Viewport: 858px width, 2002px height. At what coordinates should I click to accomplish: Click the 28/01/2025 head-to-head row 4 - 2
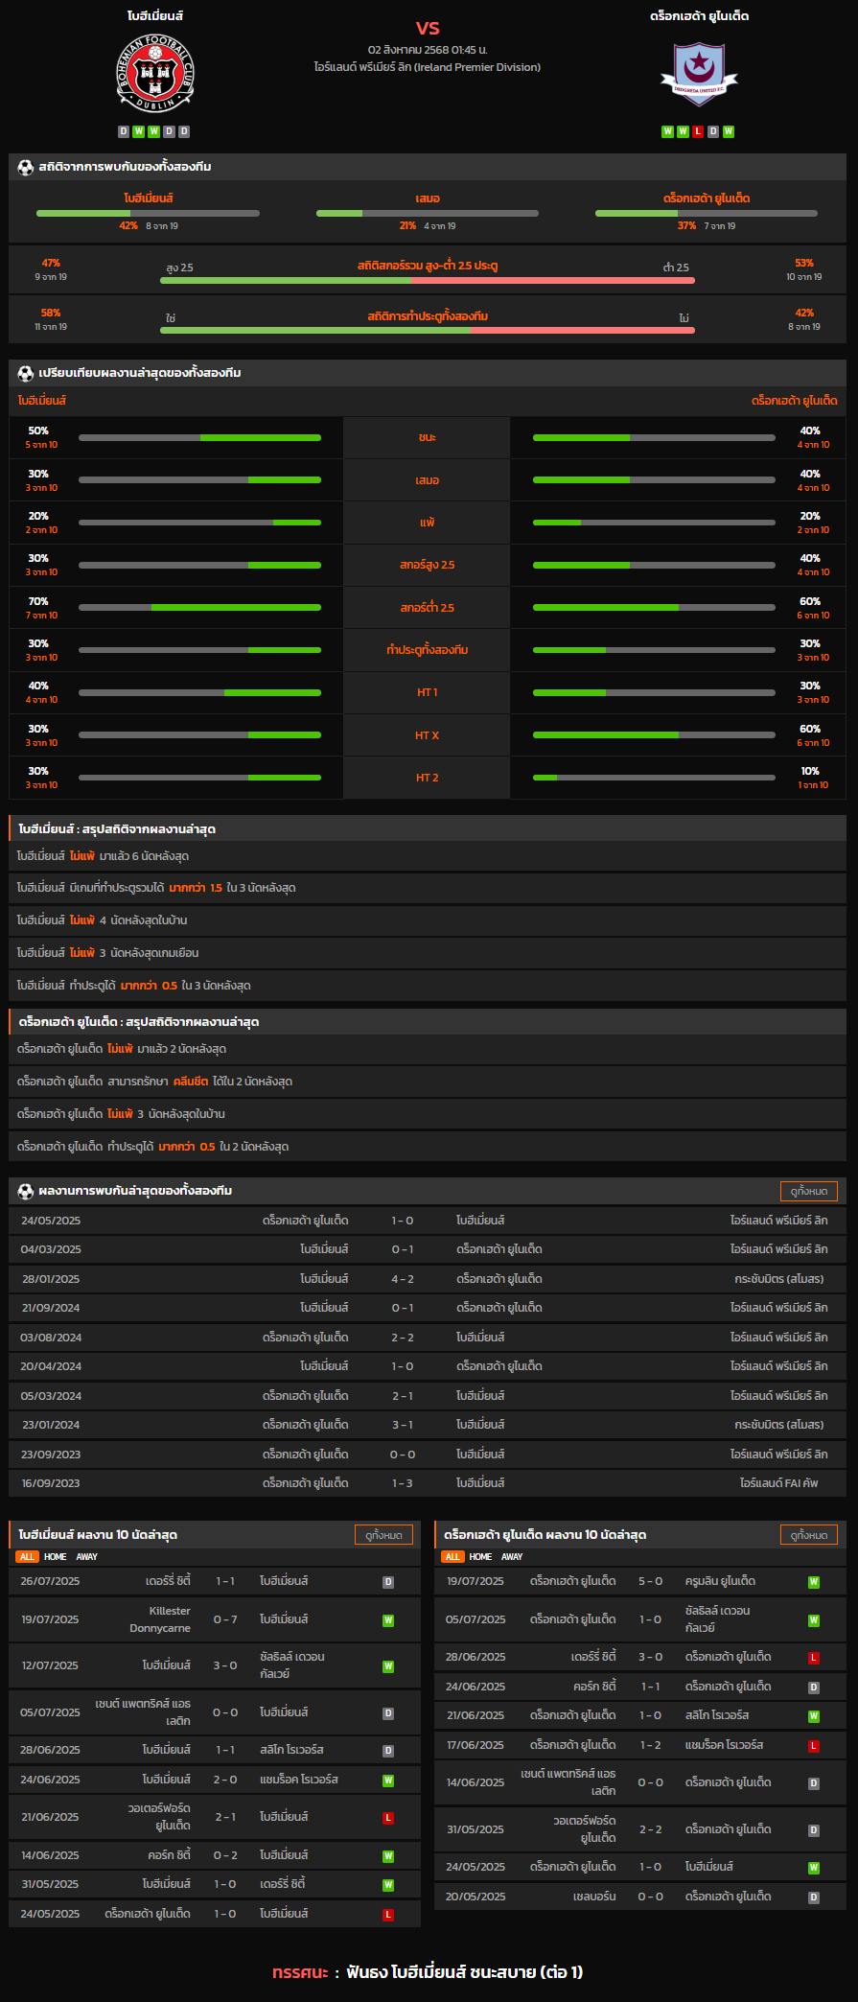tap(428, 1279)
